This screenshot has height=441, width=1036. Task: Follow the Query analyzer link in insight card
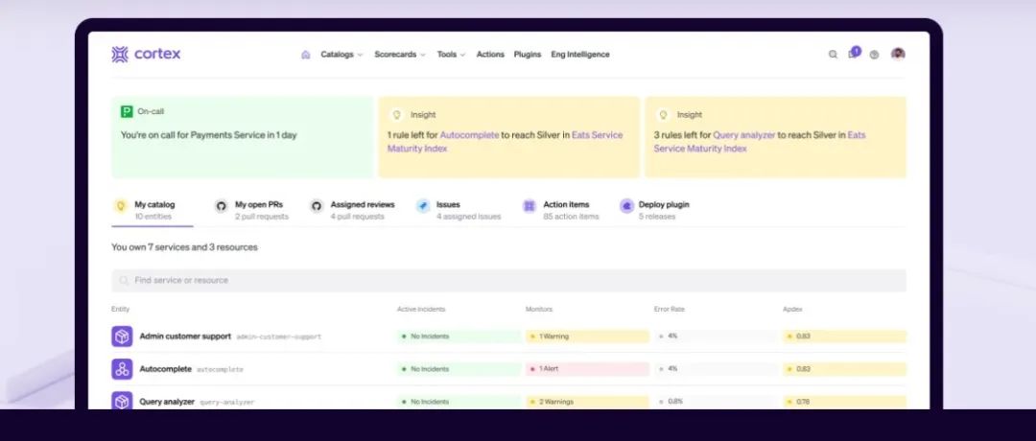coord(744,134)
